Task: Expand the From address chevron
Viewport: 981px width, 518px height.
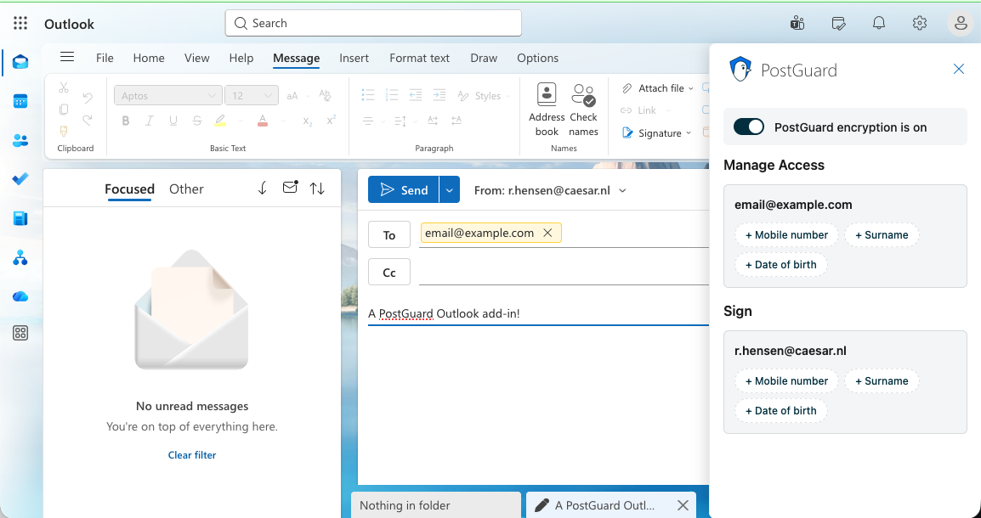Action: pyautogui.click(x=622, y=190)
